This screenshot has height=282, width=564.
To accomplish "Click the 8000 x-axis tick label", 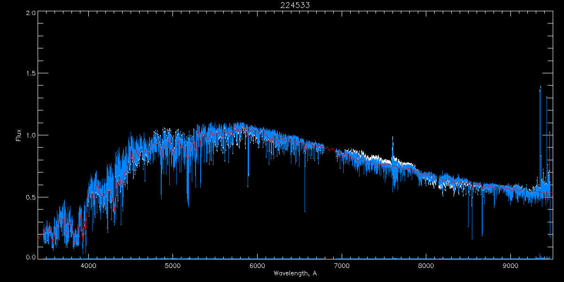I will [426, 266].
